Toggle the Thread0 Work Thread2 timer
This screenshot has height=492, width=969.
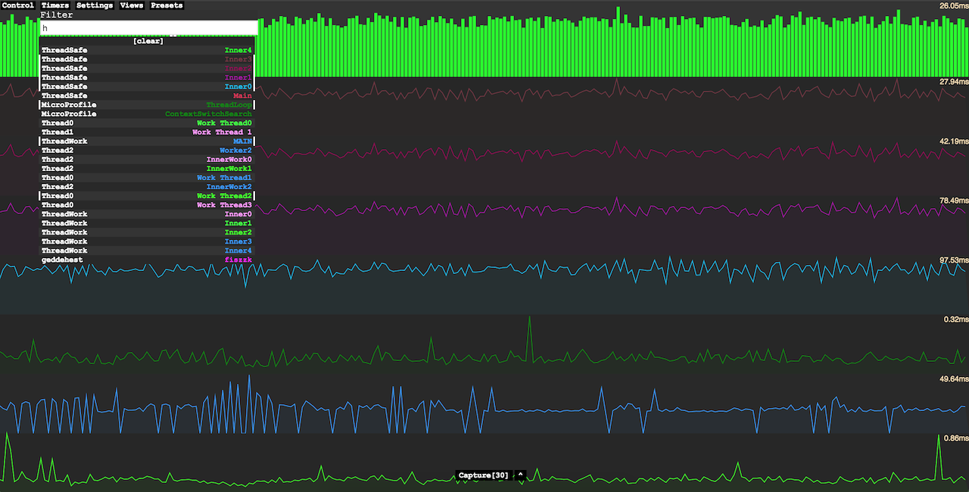(147, 195)
